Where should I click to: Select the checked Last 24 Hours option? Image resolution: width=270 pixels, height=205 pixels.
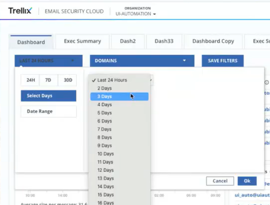tap(119, 80)
